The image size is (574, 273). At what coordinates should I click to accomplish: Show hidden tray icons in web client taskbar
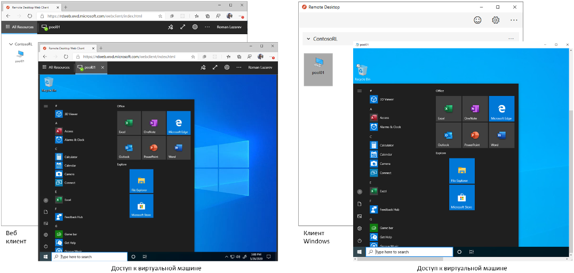pos(227,256)
